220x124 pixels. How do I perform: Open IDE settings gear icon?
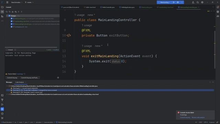[202, 2]
